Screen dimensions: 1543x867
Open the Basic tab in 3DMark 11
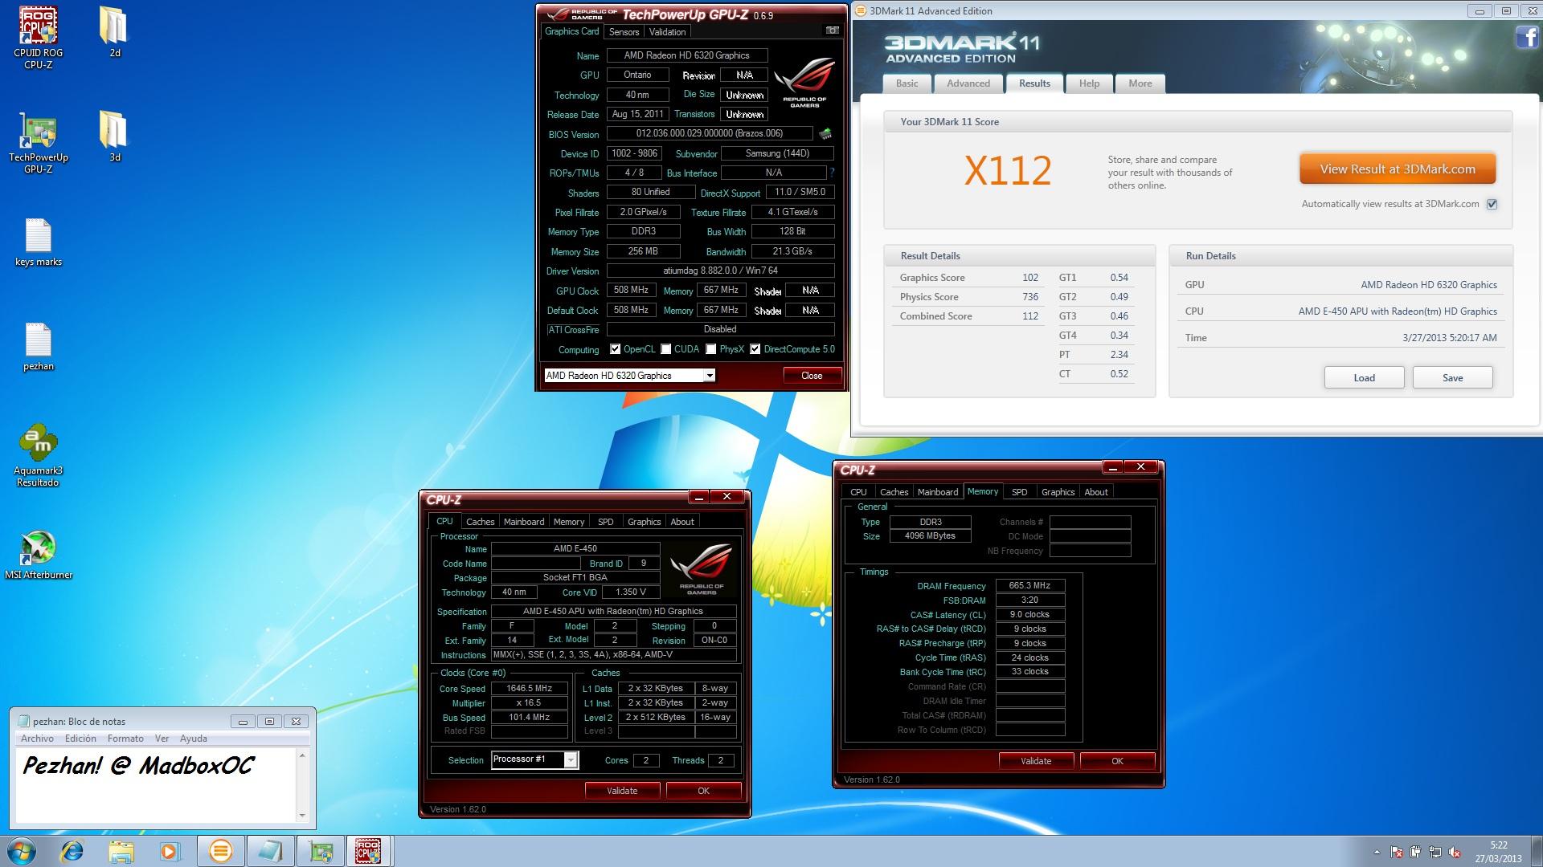pyautogui.click(x=907, y=83)
